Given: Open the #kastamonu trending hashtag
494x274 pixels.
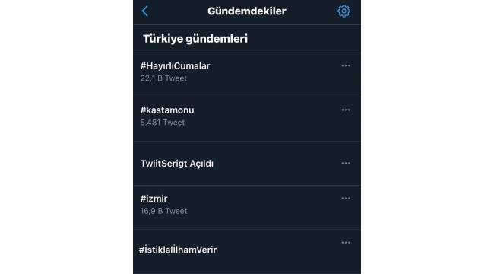Looking at the screenshot, I should point(167,110).
